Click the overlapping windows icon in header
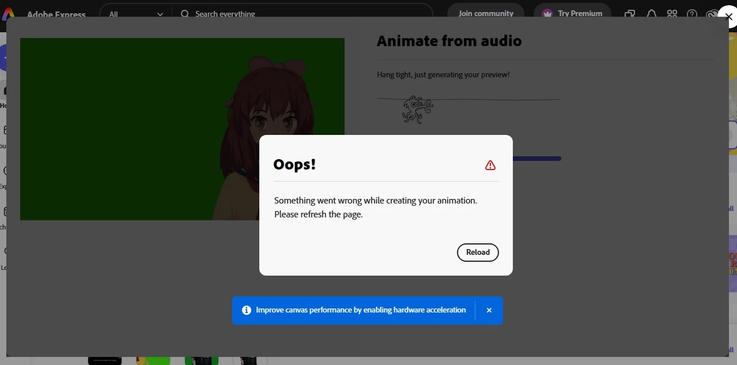The image size is (737, 365). coord(630,14)
